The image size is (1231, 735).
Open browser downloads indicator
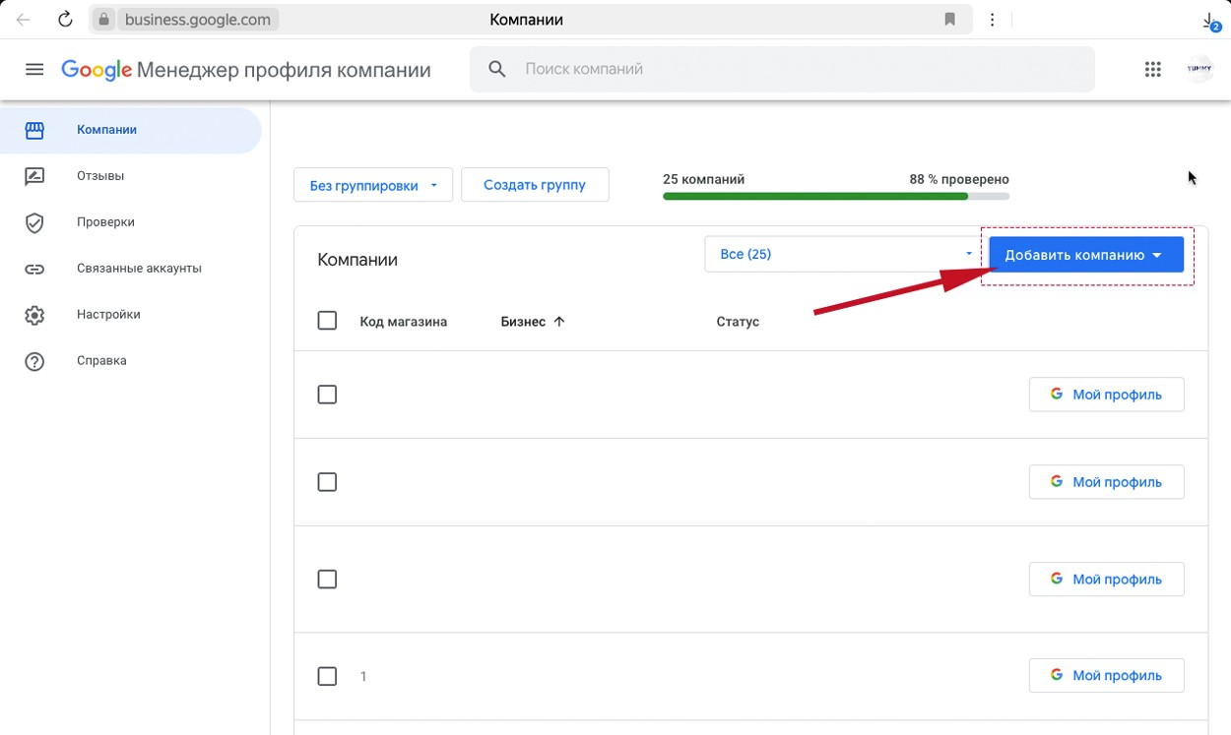click(x=1210, y=22)
